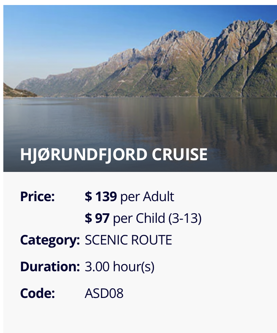Click the Code label
Image resolution: width=277 pixels, height=333 pixels.
(x=38, y=293)
